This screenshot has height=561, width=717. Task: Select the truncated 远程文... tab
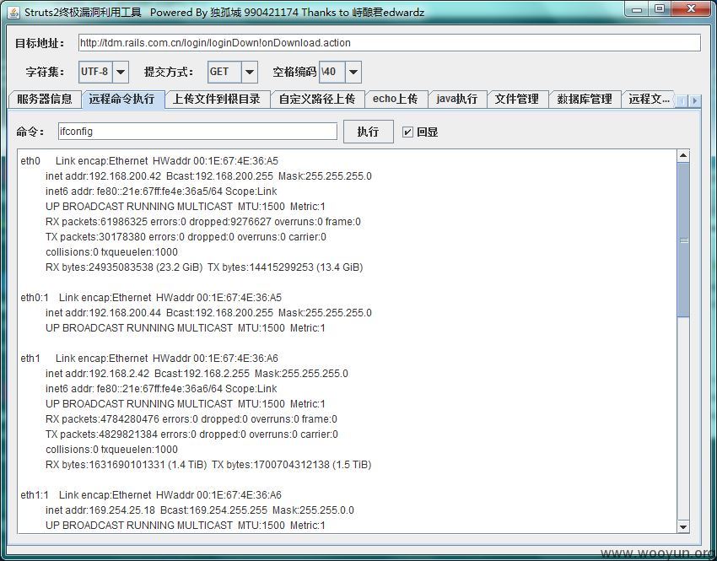point(649,100)
